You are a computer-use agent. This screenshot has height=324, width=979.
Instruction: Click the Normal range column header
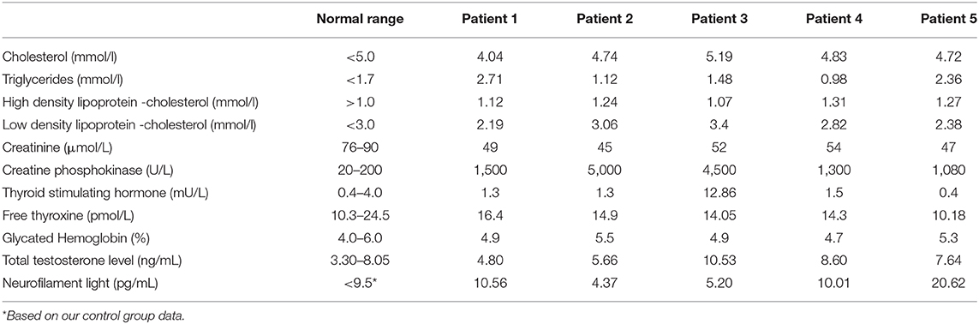tap(361, 20)
